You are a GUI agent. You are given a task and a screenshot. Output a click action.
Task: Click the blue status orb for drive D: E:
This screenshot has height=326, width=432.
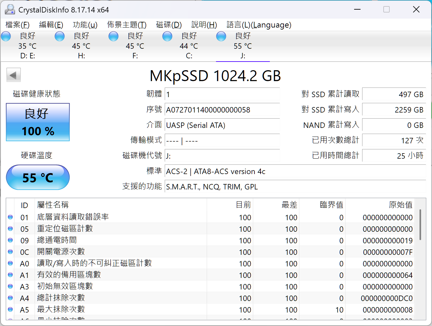(x=6, y=36)
